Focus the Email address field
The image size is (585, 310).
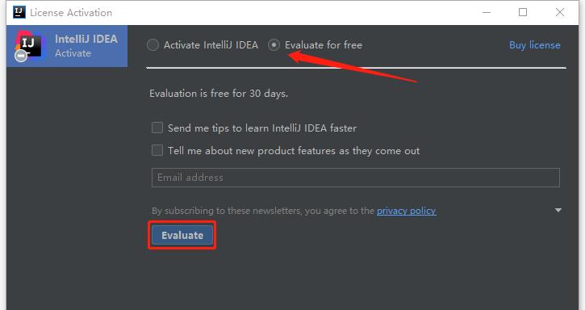(356, 178)
